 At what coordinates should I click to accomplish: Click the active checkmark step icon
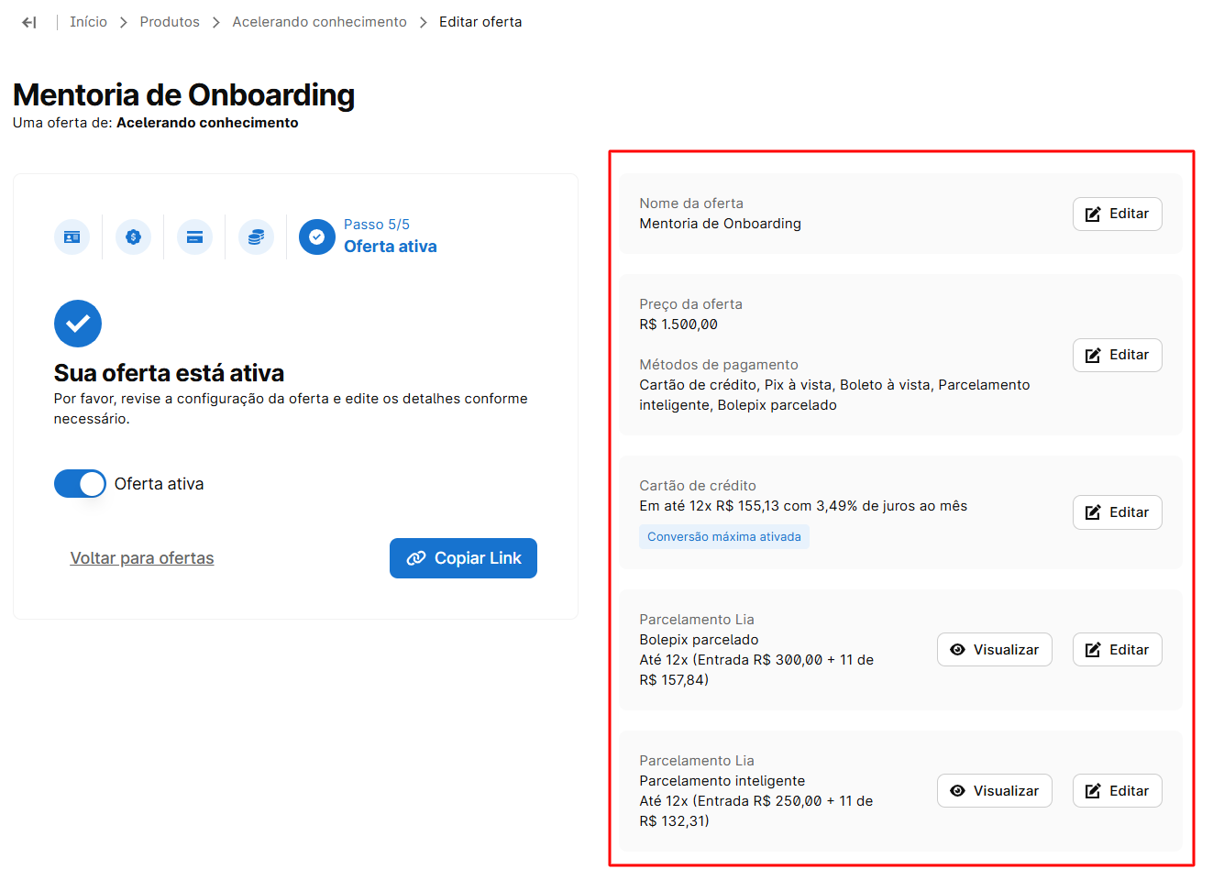(x=316, y=237)
